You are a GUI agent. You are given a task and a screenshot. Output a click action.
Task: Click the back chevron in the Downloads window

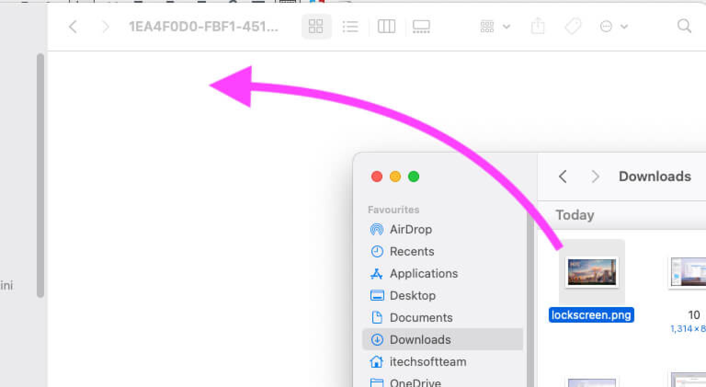562,176
